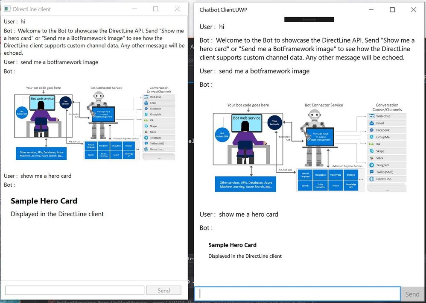The height and width of the screenshot is (303, 426).
Task: Click Send button in DirectLine client window
Action: (x=163, y=290)
